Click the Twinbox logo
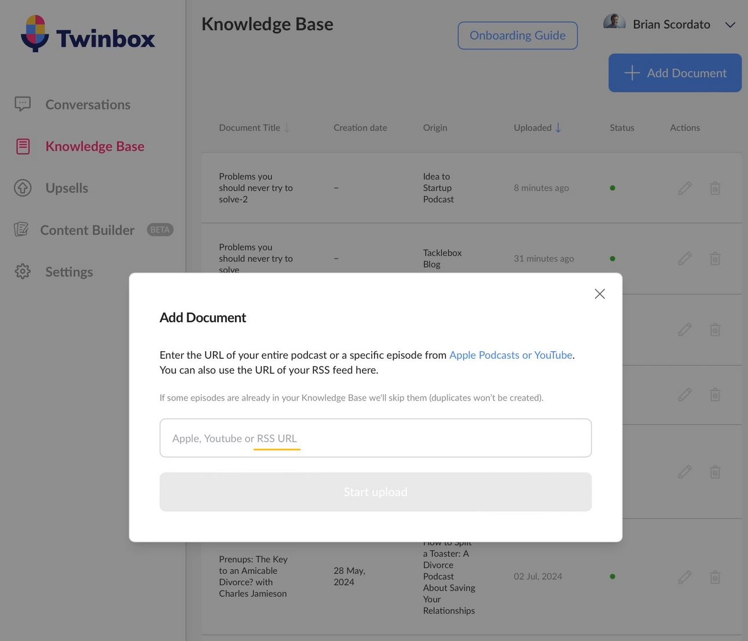Screen dimensions: 748x641 click(88, 34)
